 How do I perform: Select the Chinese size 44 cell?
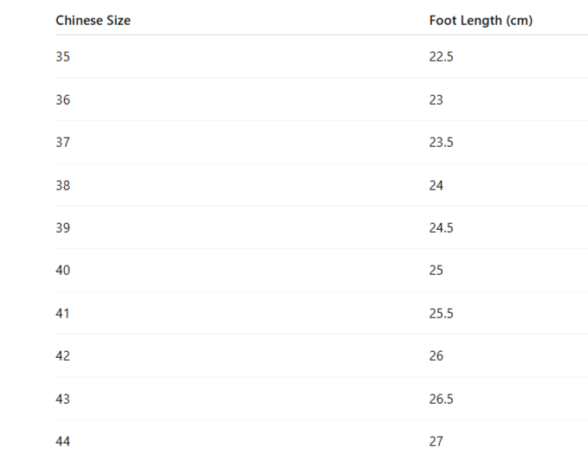(62, 441)
